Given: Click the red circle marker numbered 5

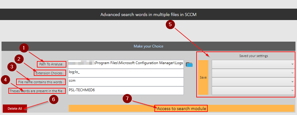Looking at the screenshot, I should (170, 24).
